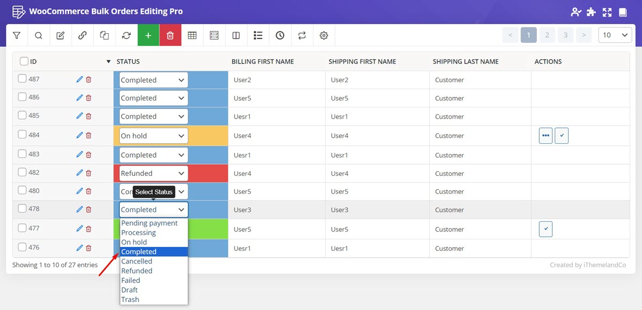Open On hold status dropdown for order 484

click(154, 136)
